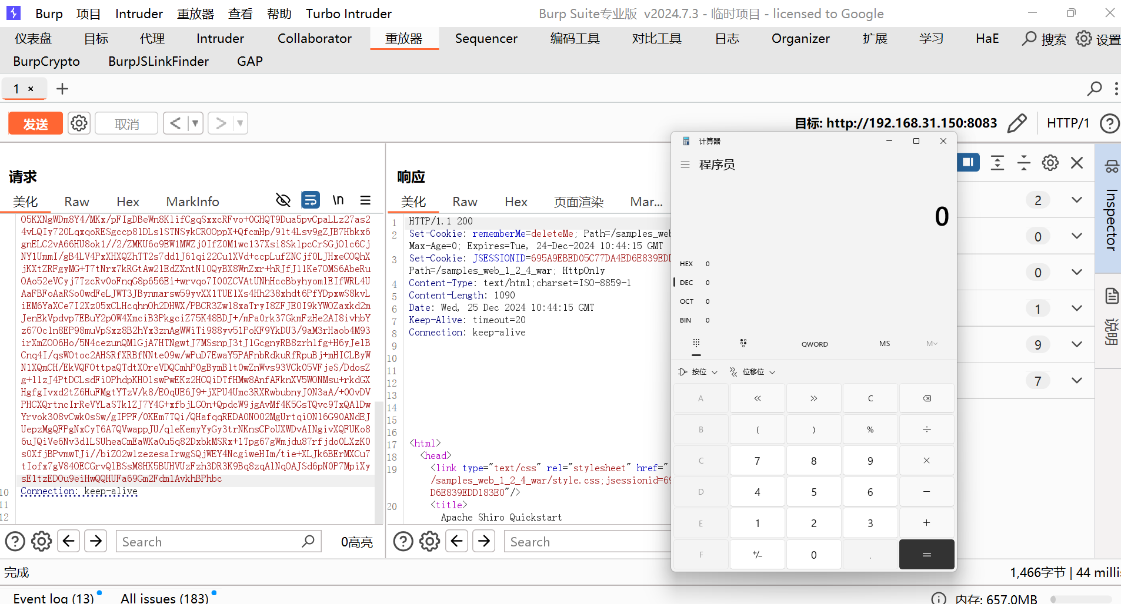Open 位移位 bit shift dropdown in Calculator
The height and width of the screenshot is (604, 1121).
(x=753, y=372)
